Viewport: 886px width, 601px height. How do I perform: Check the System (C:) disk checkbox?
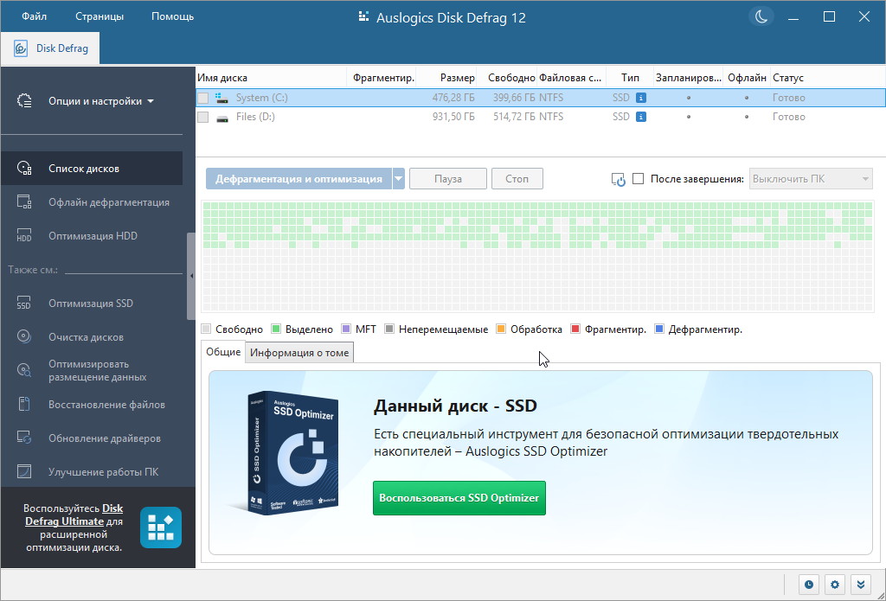point(202,98)
